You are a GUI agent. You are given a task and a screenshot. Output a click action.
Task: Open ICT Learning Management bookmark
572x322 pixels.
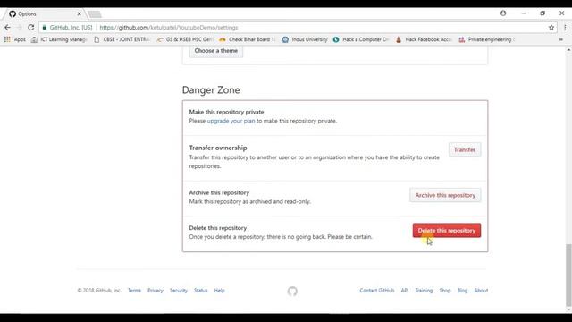pyautogui.click(x=59, y=39)
